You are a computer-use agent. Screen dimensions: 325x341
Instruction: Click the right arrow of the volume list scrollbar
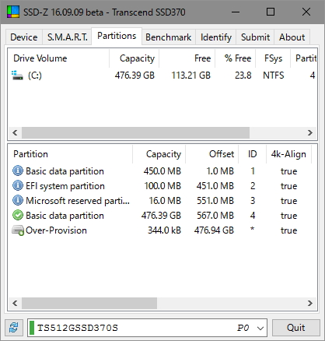[x=310, y=133]
